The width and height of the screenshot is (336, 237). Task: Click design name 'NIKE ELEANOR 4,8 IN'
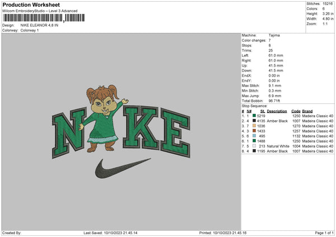pyautogui.click(x=39, y=25)
